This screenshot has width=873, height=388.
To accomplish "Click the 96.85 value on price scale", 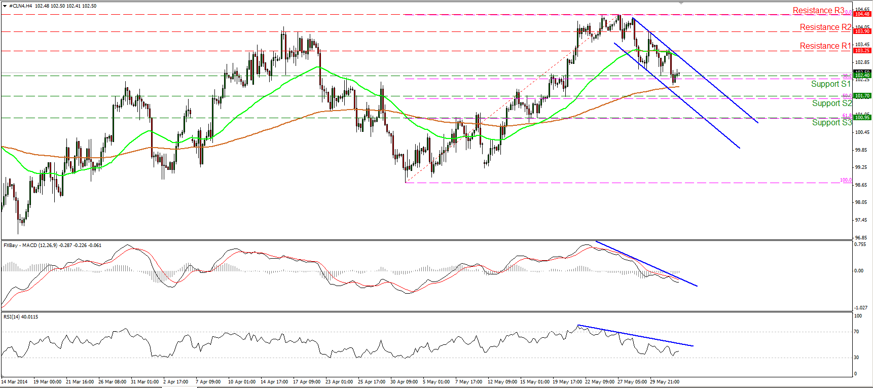I will click(861, 237).
